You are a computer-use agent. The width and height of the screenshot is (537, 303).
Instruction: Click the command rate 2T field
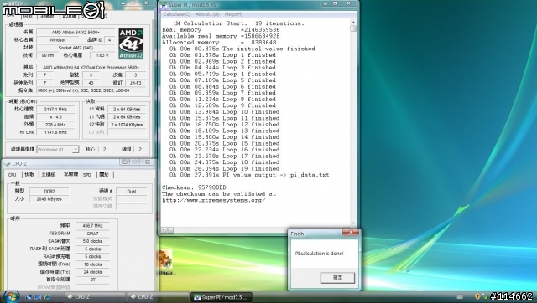(93, 280)
